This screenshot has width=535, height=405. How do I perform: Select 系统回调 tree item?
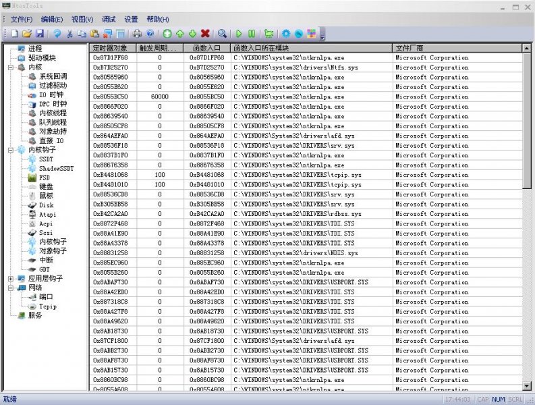53,76
